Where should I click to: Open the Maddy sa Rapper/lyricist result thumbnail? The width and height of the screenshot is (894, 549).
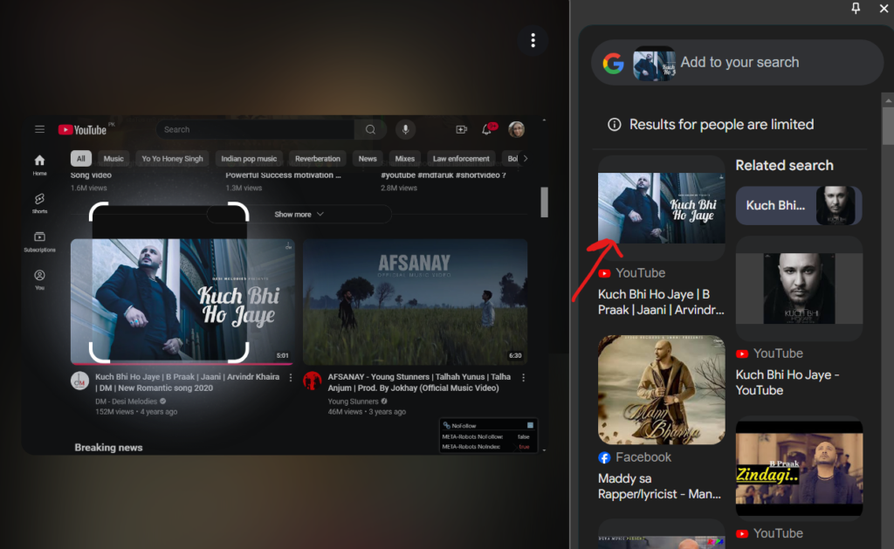662,390
